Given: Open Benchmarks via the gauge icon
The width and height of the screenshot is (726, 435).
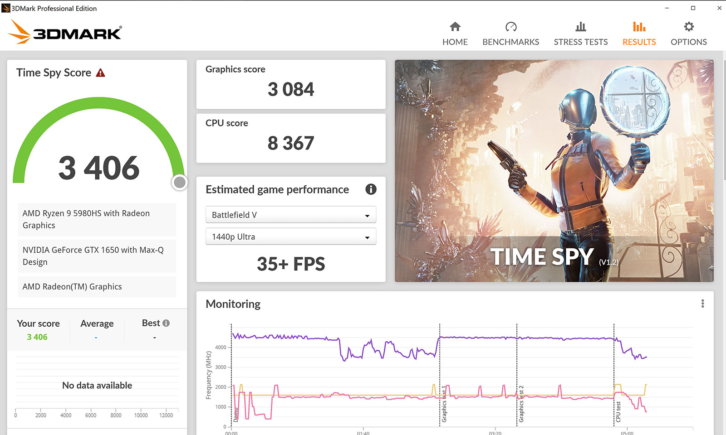Looking at the screenshot, I should pyautogui.click(x=511, y=27).
